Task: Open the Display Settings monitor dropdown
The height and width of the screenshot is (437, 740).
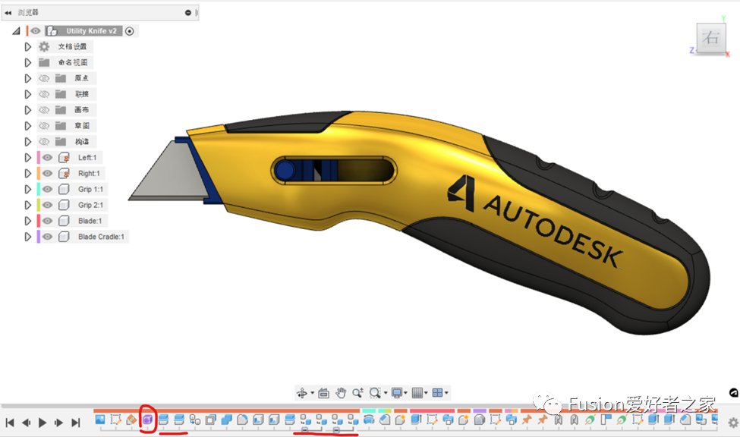Action: 398,393
